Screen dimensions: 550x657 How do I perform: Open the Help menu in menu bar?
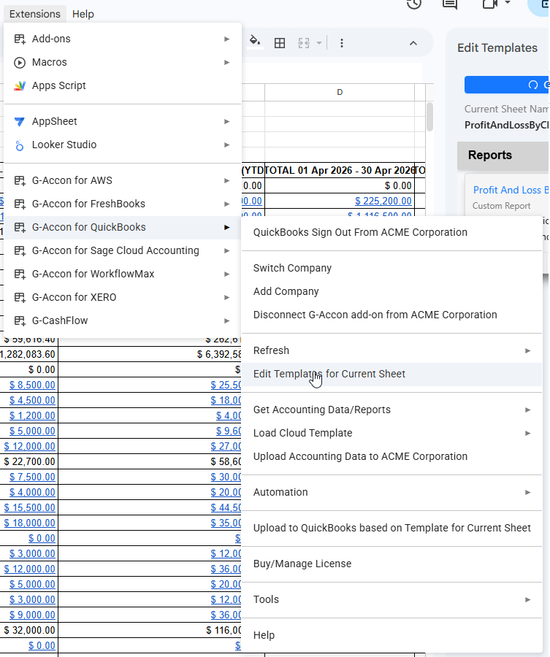tap(83, 14)
